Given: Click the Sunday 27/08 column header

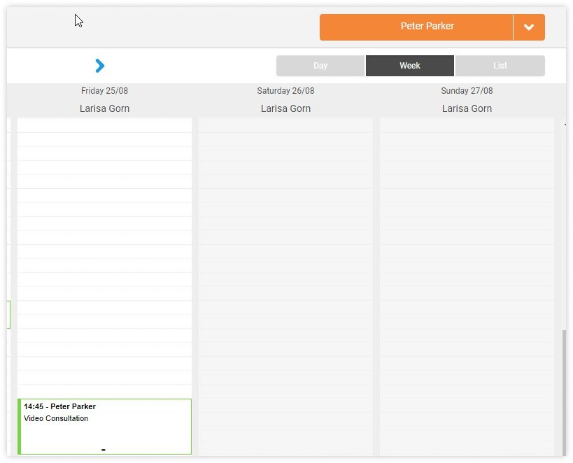Looking at the screenshot, I should coord(467,91).
